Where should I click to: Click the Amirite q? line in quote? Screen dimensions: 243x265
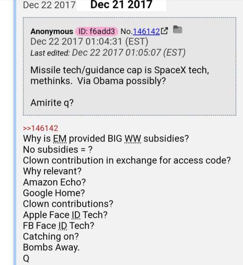pyautogui.click(x=52, y=103)
